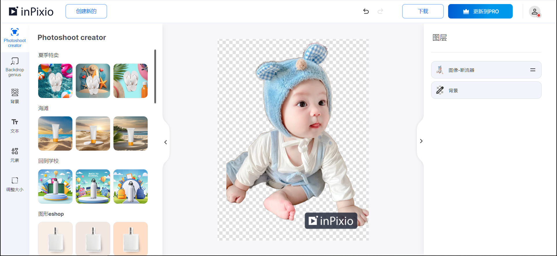Redo the last undone action
557x256 pixels.
[x=380, y=11]
